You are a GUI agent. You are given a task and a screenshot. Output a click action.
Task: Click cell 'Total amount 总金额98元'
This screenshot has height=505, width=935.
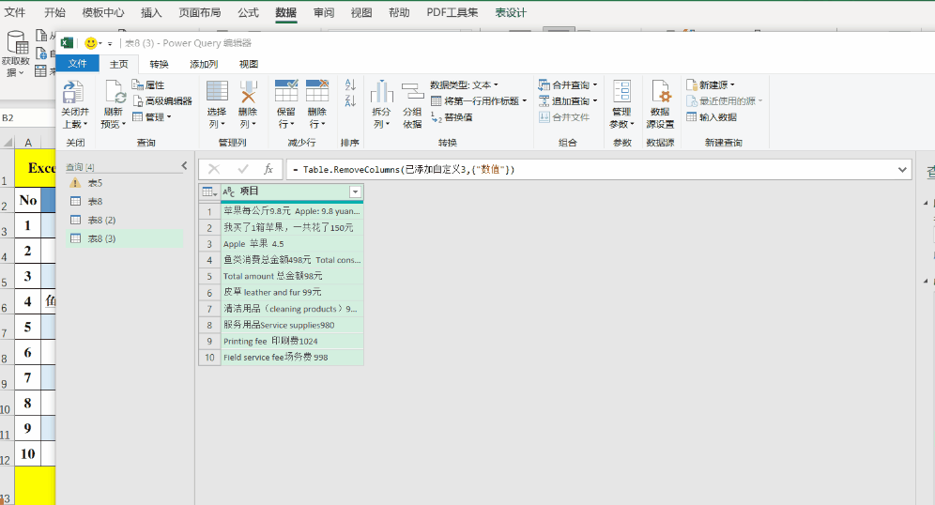[292, 276]
